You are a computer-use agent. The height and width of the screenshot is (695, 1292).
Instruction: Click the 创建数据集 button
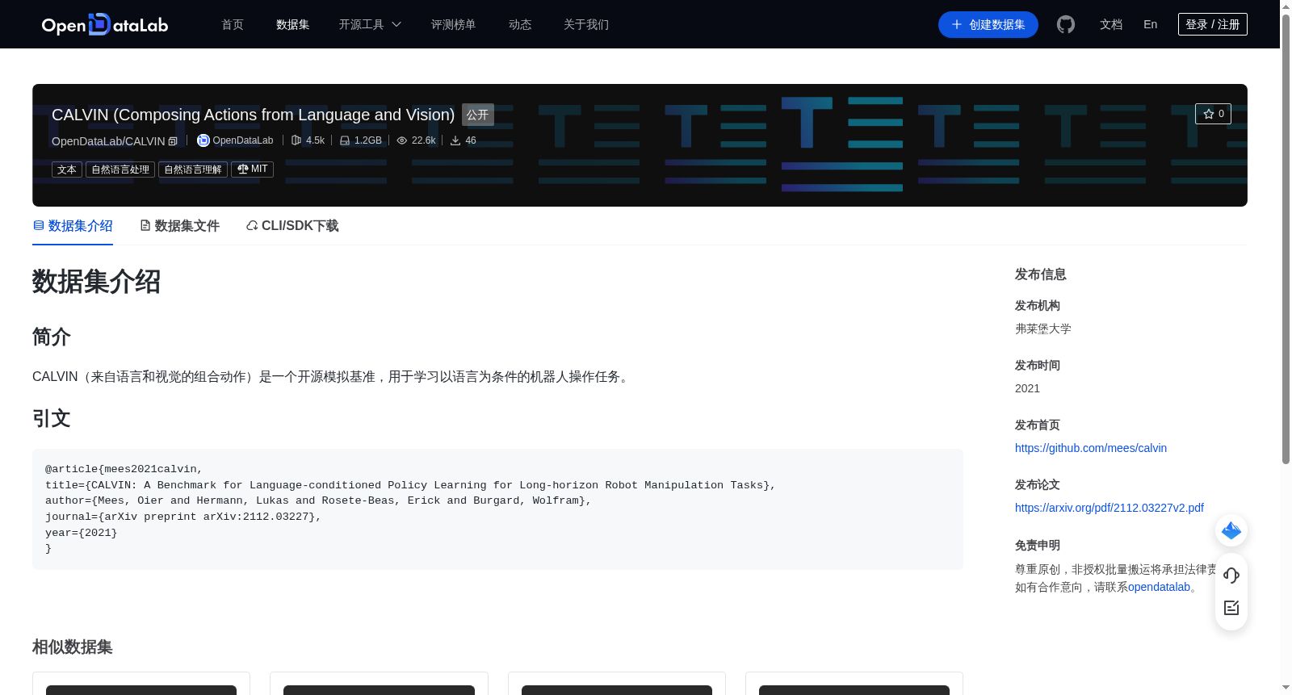tap(988, 24)
